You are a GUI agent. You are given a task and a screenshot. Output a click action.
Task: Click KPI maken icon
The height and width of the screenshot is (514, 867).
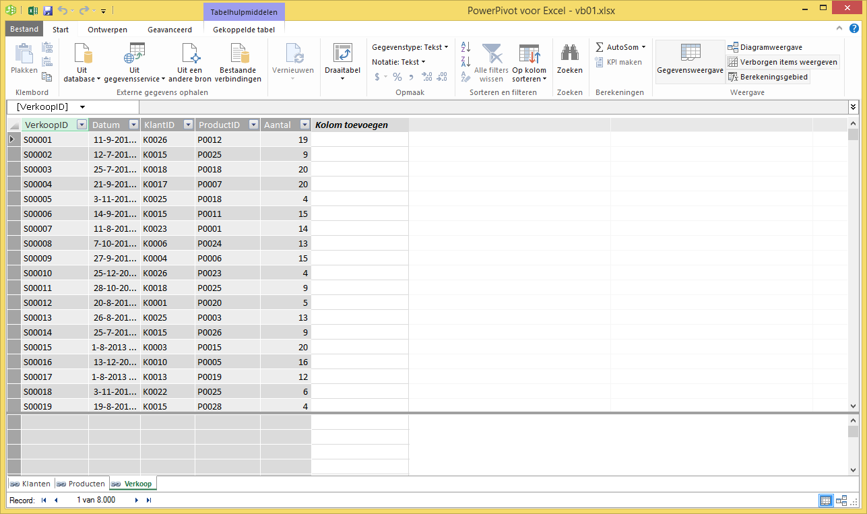tap(600, 62)
